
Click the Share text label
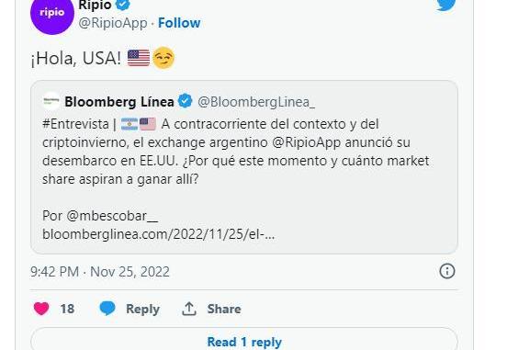tap(224, 309)
